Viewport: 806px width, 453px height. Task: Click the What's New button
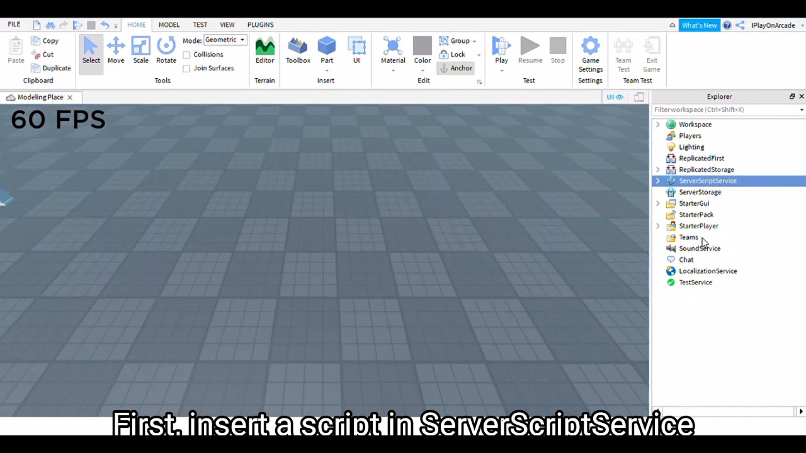coord(699,25)
